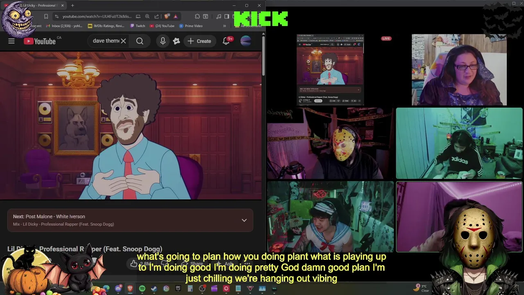Open the YouTube guide hamburger menu
The height and width of the screenshot is (295, 524).
11,41
